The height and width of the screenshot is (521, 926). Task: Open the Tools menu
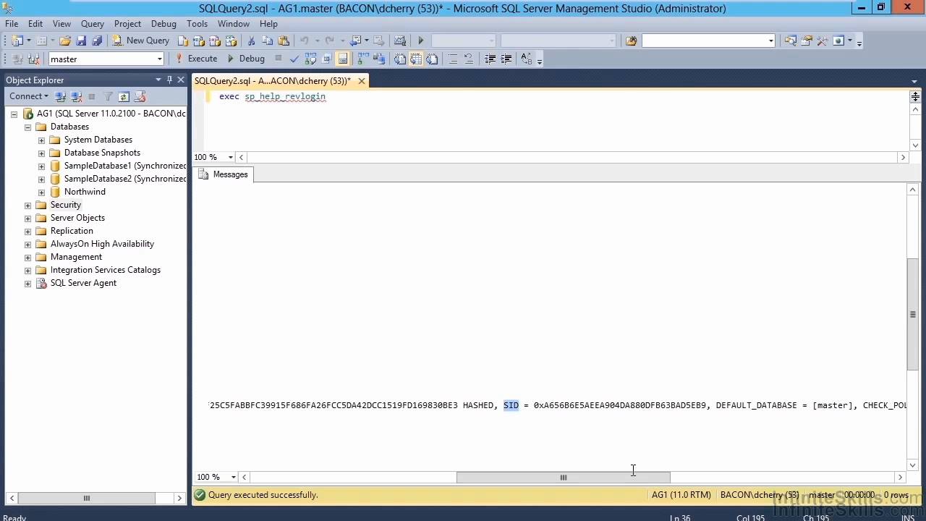click(197, 24)
